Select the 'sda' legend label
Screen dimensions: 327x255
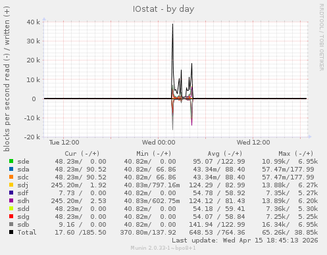23,170
